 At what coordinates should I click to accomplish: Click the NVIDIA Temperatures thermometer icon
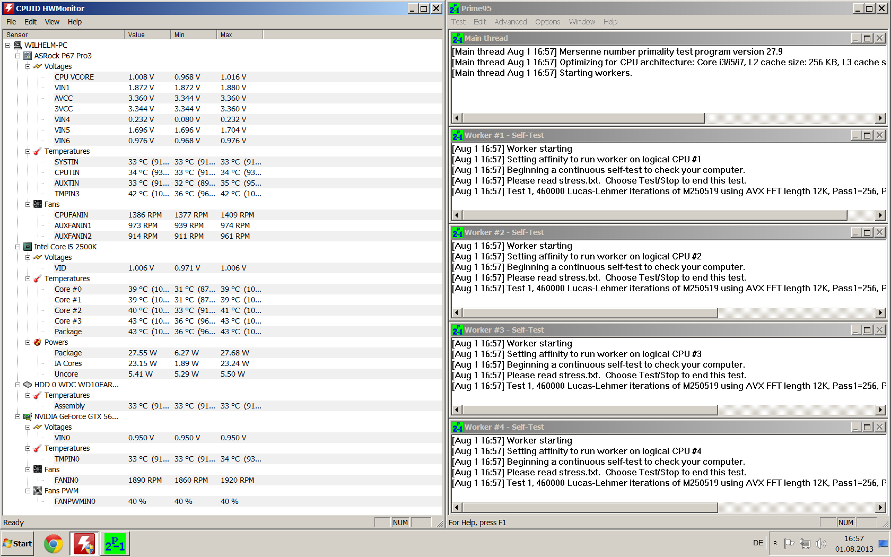pos(38,448)
